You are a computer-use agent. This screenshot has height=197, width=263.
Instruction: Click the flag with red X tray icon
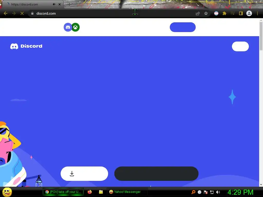tap(206, 192)
